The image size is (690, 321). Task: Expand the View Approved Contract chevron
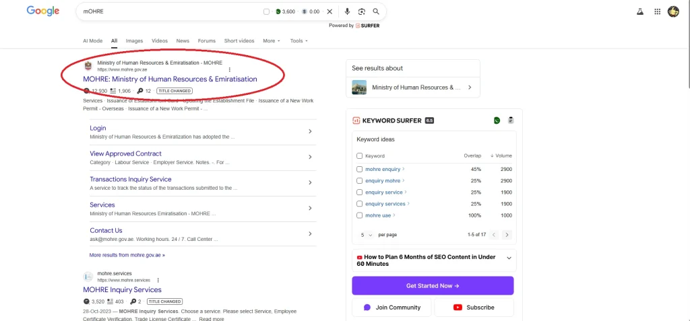coord(310,157)
